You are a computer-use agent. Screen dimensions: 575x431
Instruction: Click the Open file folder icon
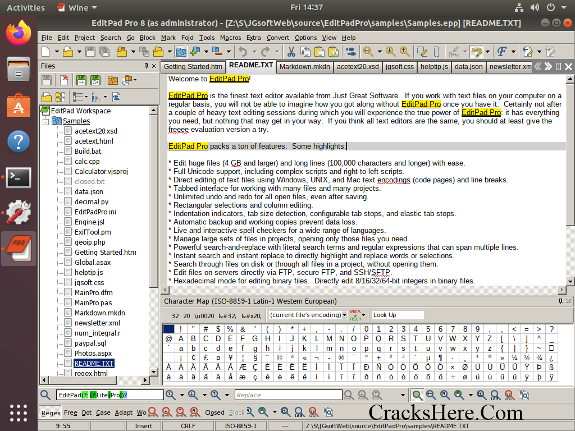coord(68,52)
